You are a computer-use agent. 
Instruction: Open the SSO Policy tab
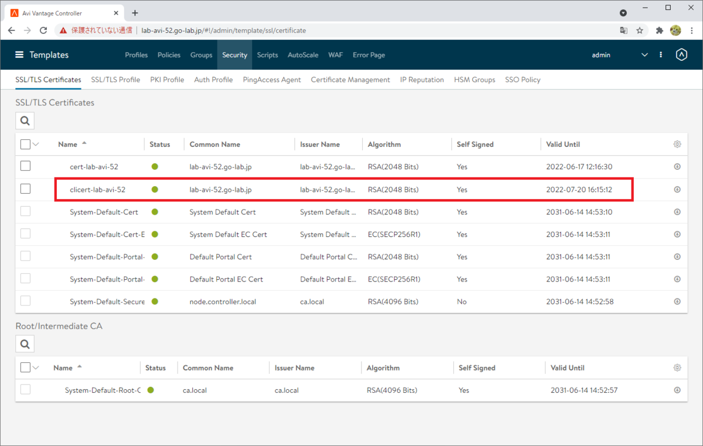(x=523, y=80)
